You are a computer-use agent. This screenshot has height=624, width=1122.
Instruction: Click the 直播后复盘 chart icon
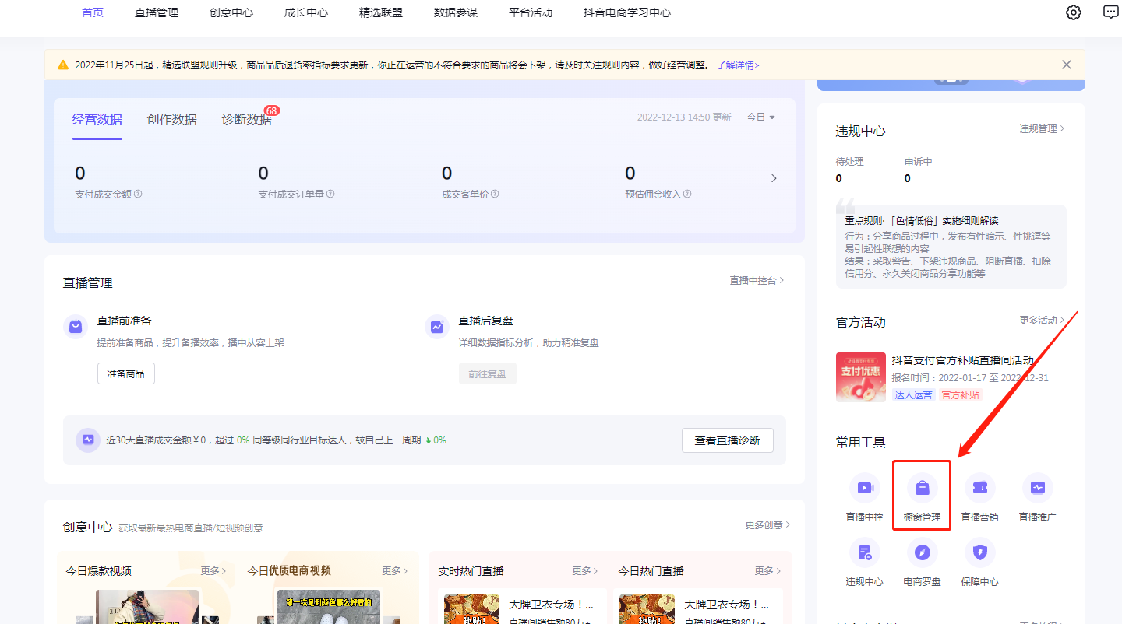[x=437, y=327]
